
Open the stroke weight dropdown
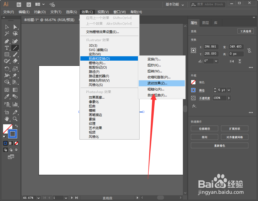(229, 90)
